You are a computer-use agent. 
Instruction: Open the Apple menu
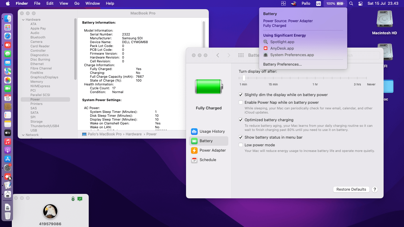[8, 4]
